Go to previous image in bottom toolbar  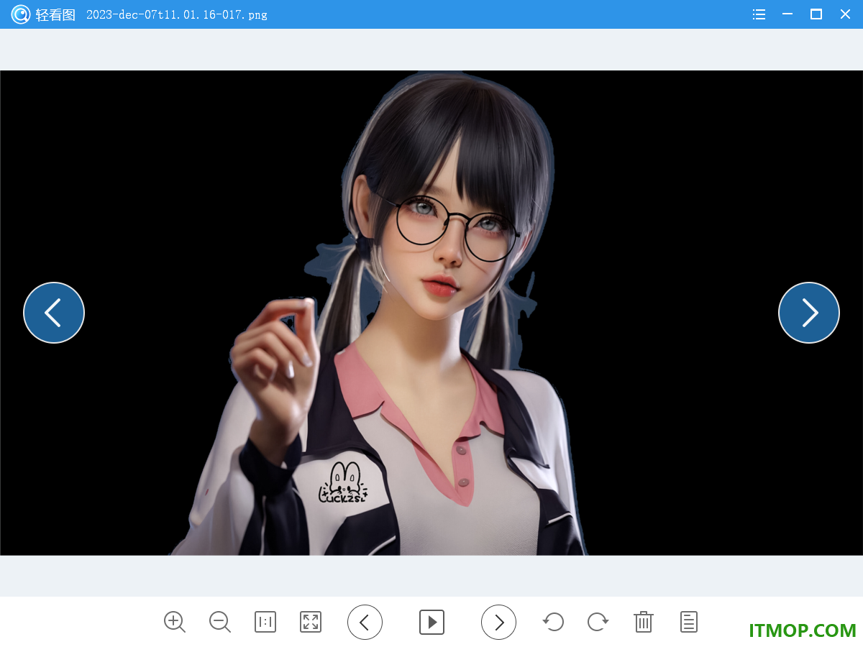click(365, 622)
